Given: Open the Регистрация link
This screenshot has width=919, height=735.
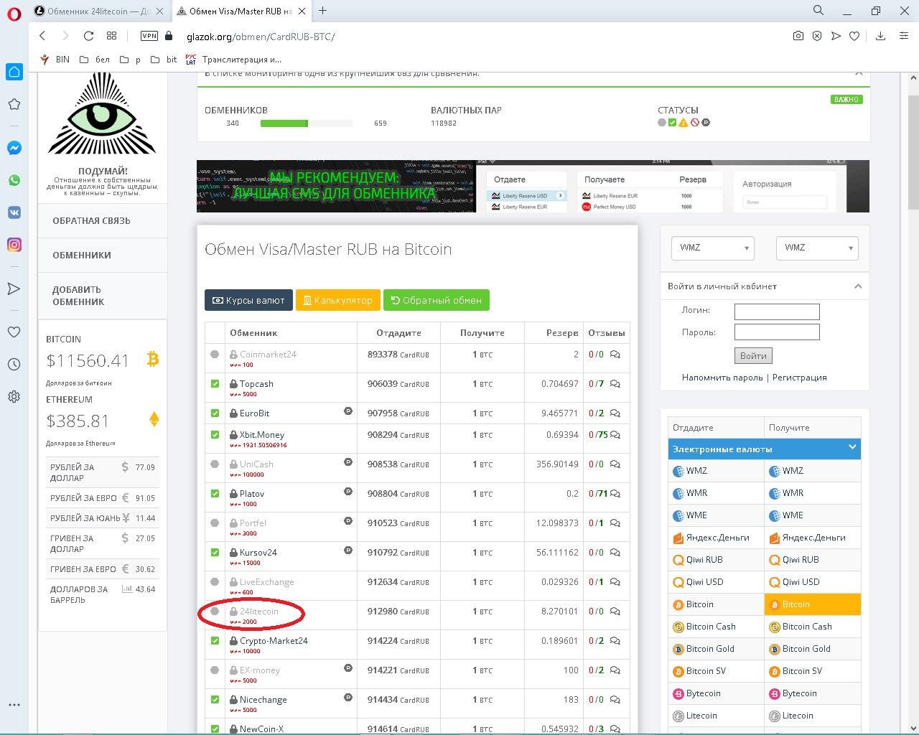Looking at the screenshot, I should 799,378.
